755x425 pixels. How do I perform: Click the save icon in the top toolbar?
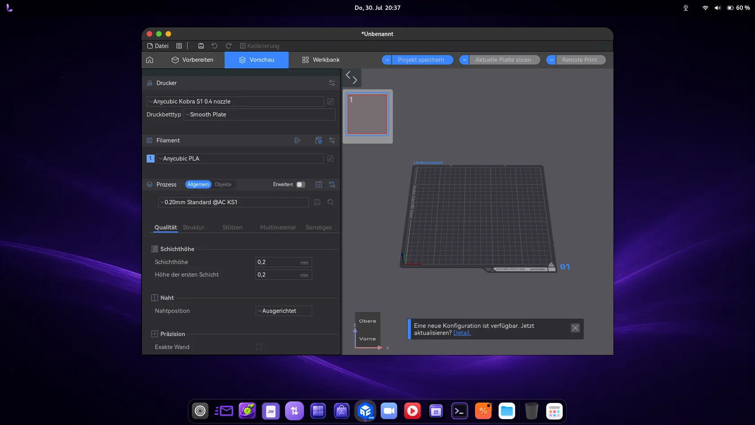[x=201, y=46]
